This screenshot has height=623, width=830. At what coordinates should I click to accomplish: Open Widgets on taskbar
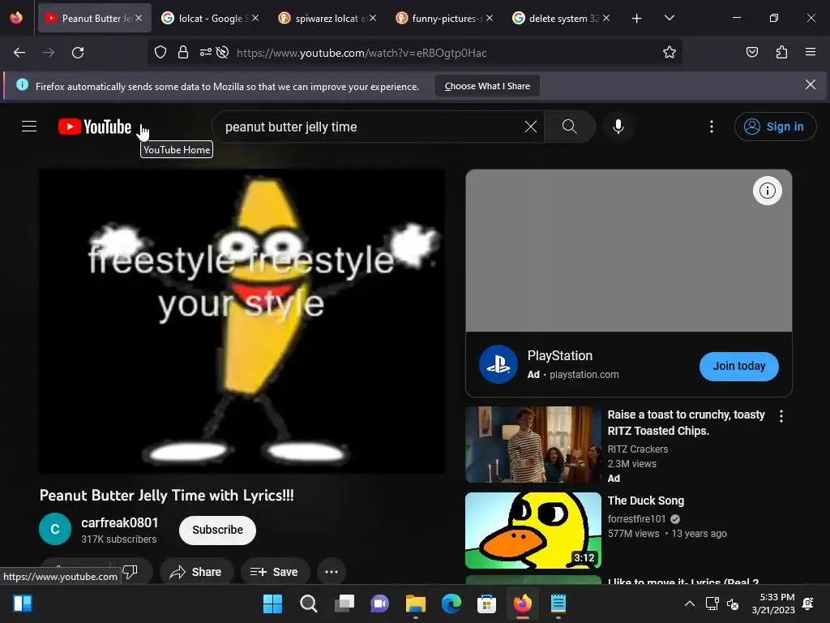[x=23, y=604]
